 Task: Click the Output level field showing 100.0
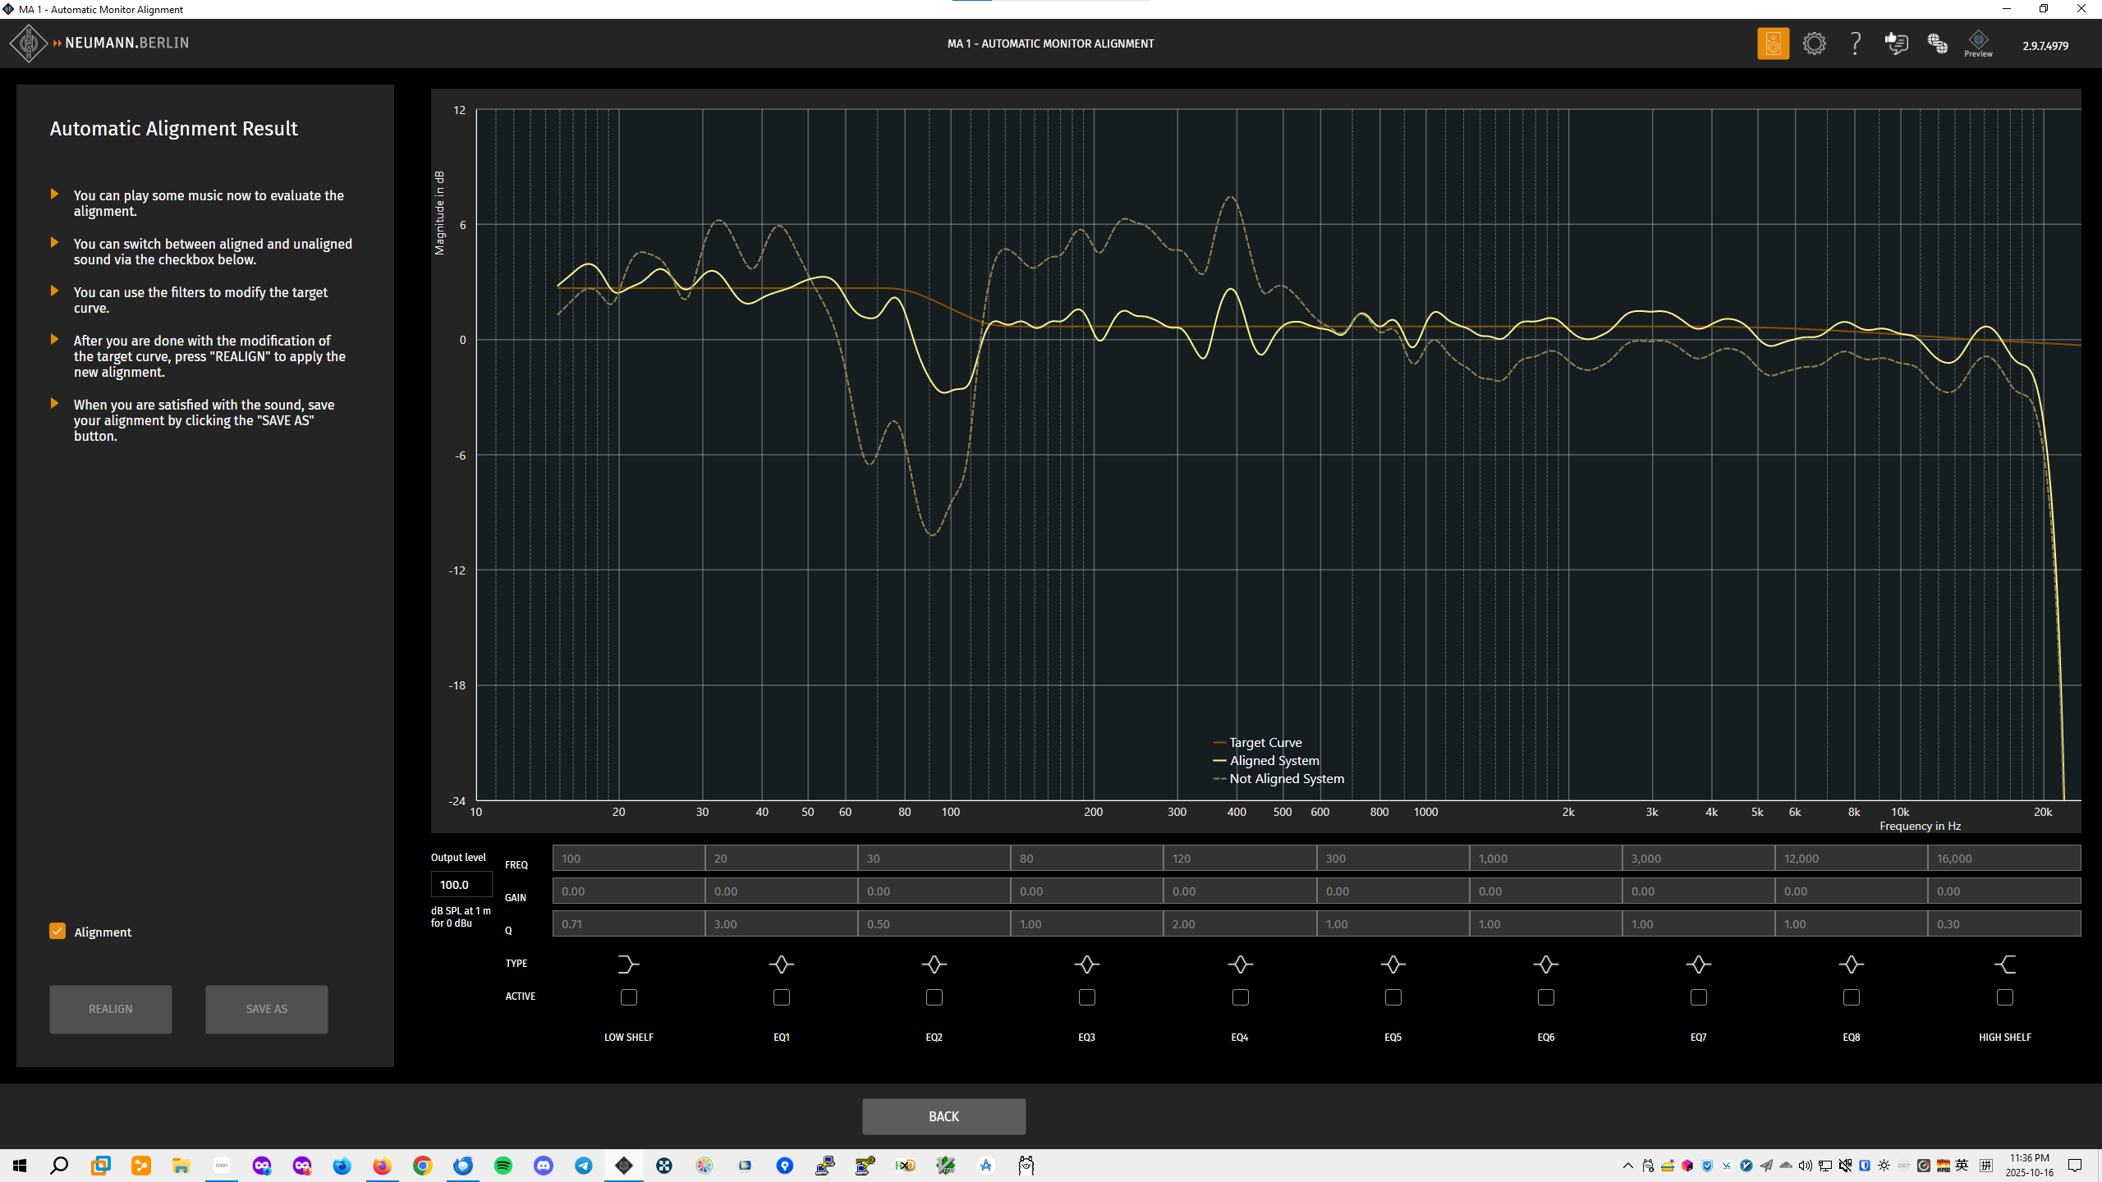461,885
